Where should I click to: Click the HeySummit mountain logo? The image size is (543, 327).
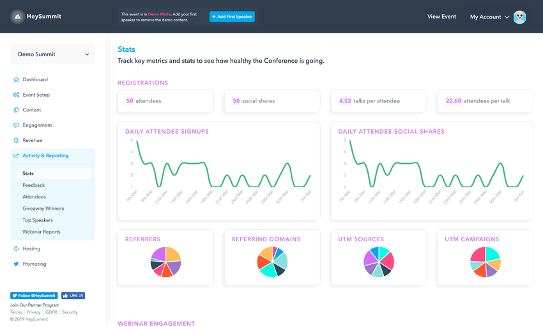tap(18, 17)
